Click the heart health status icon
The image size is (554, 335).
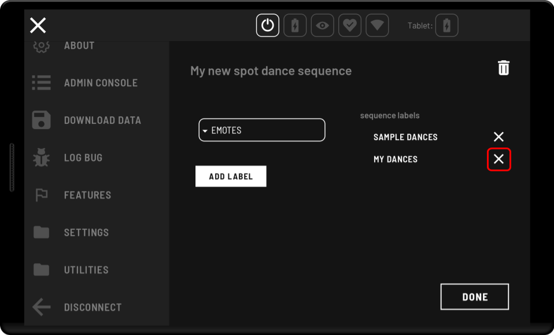[x=350, y=25]
